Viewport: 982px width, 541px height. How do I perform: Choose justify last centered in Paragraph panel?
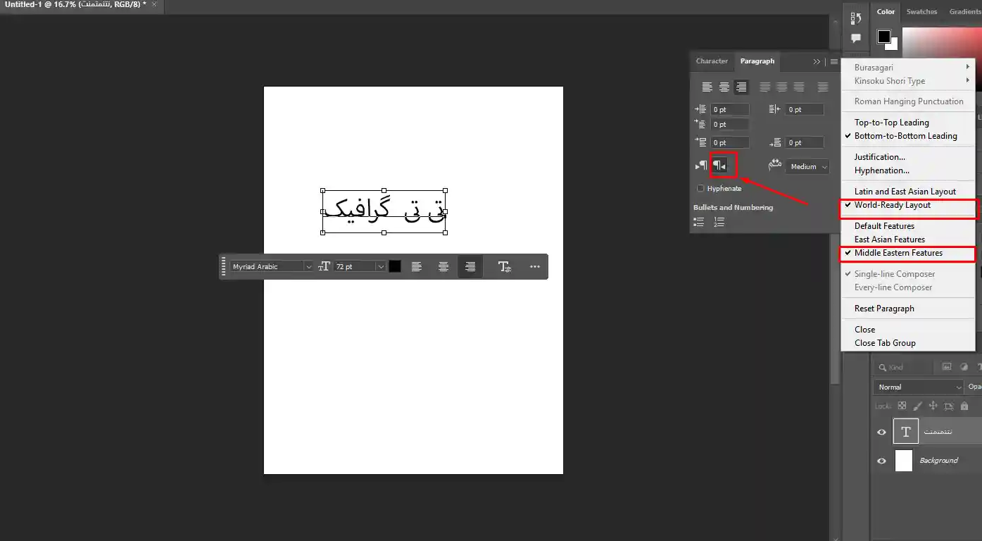click(781, 87)
